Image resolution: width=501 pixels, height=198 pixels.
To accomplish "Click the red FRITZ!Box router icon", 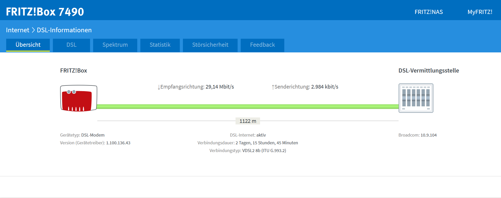I will click(79, 98).
